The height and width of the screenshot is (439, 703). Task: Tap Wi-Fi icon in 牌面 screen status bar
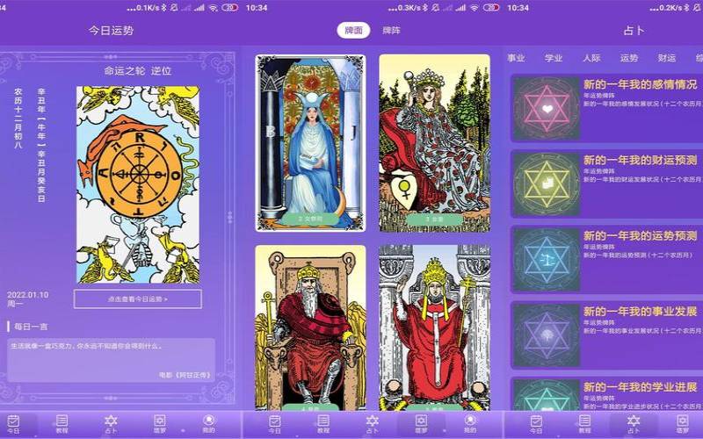click(x=475, y=8)
